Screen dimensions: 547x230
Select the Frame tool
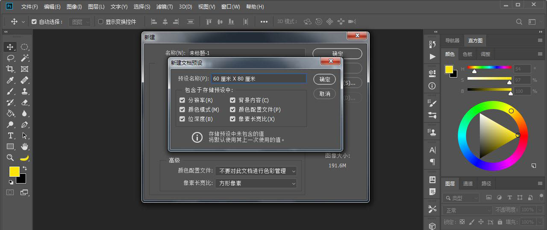[x=25, y=69]
